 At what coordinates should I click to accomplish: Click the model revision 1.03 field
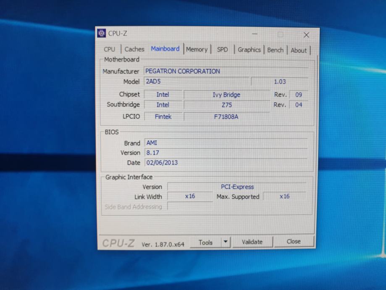(x=280, y=82)
